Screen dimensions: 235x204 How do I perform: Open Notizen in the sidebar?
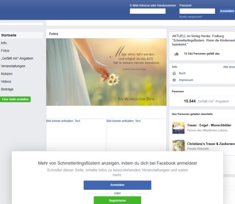7,74
